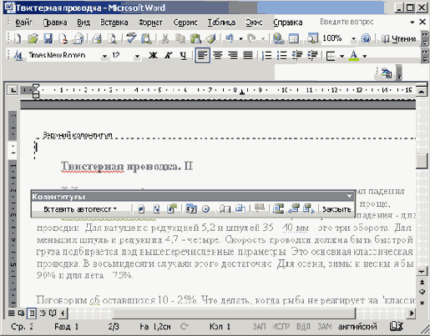
Task: Apply numbered list formatting
Action: (x=266, y=56)
